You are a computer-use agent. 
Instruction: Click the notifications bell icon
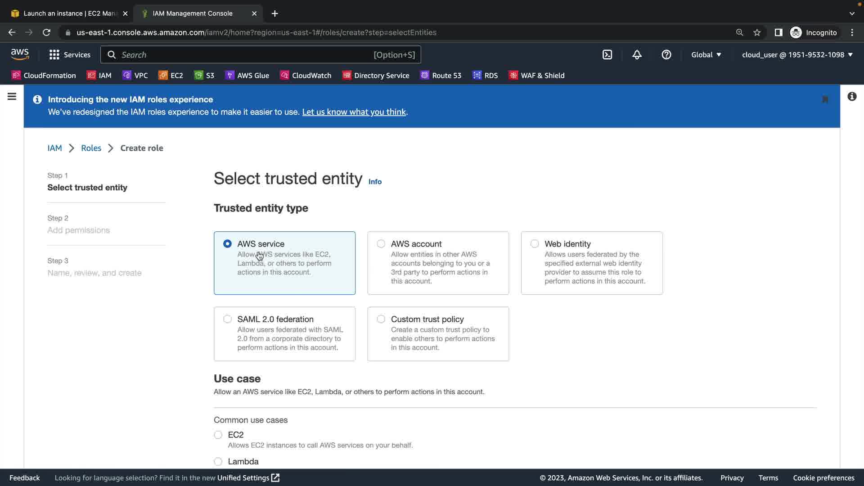point(637,55)
